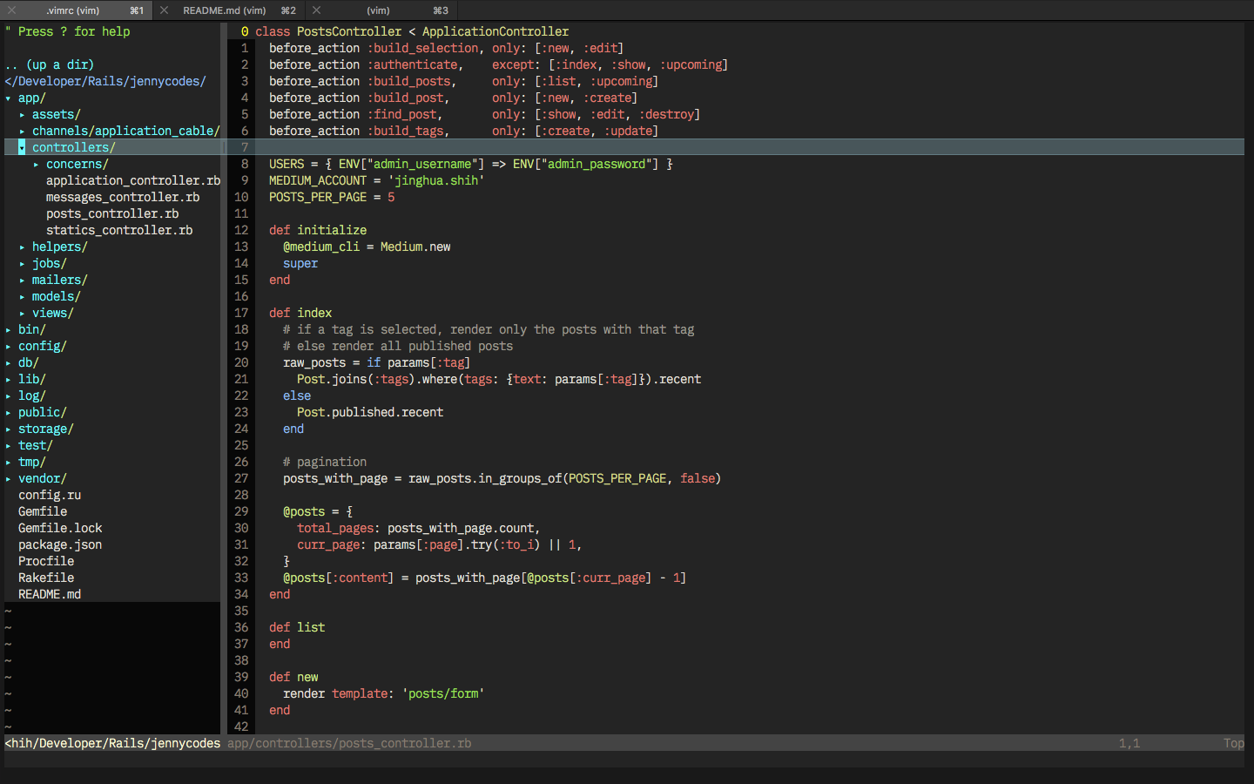Collapse the controllers/ folder arrow
Image resolution: width=1254 pixels, height=784 pixels.
point(22,148)
